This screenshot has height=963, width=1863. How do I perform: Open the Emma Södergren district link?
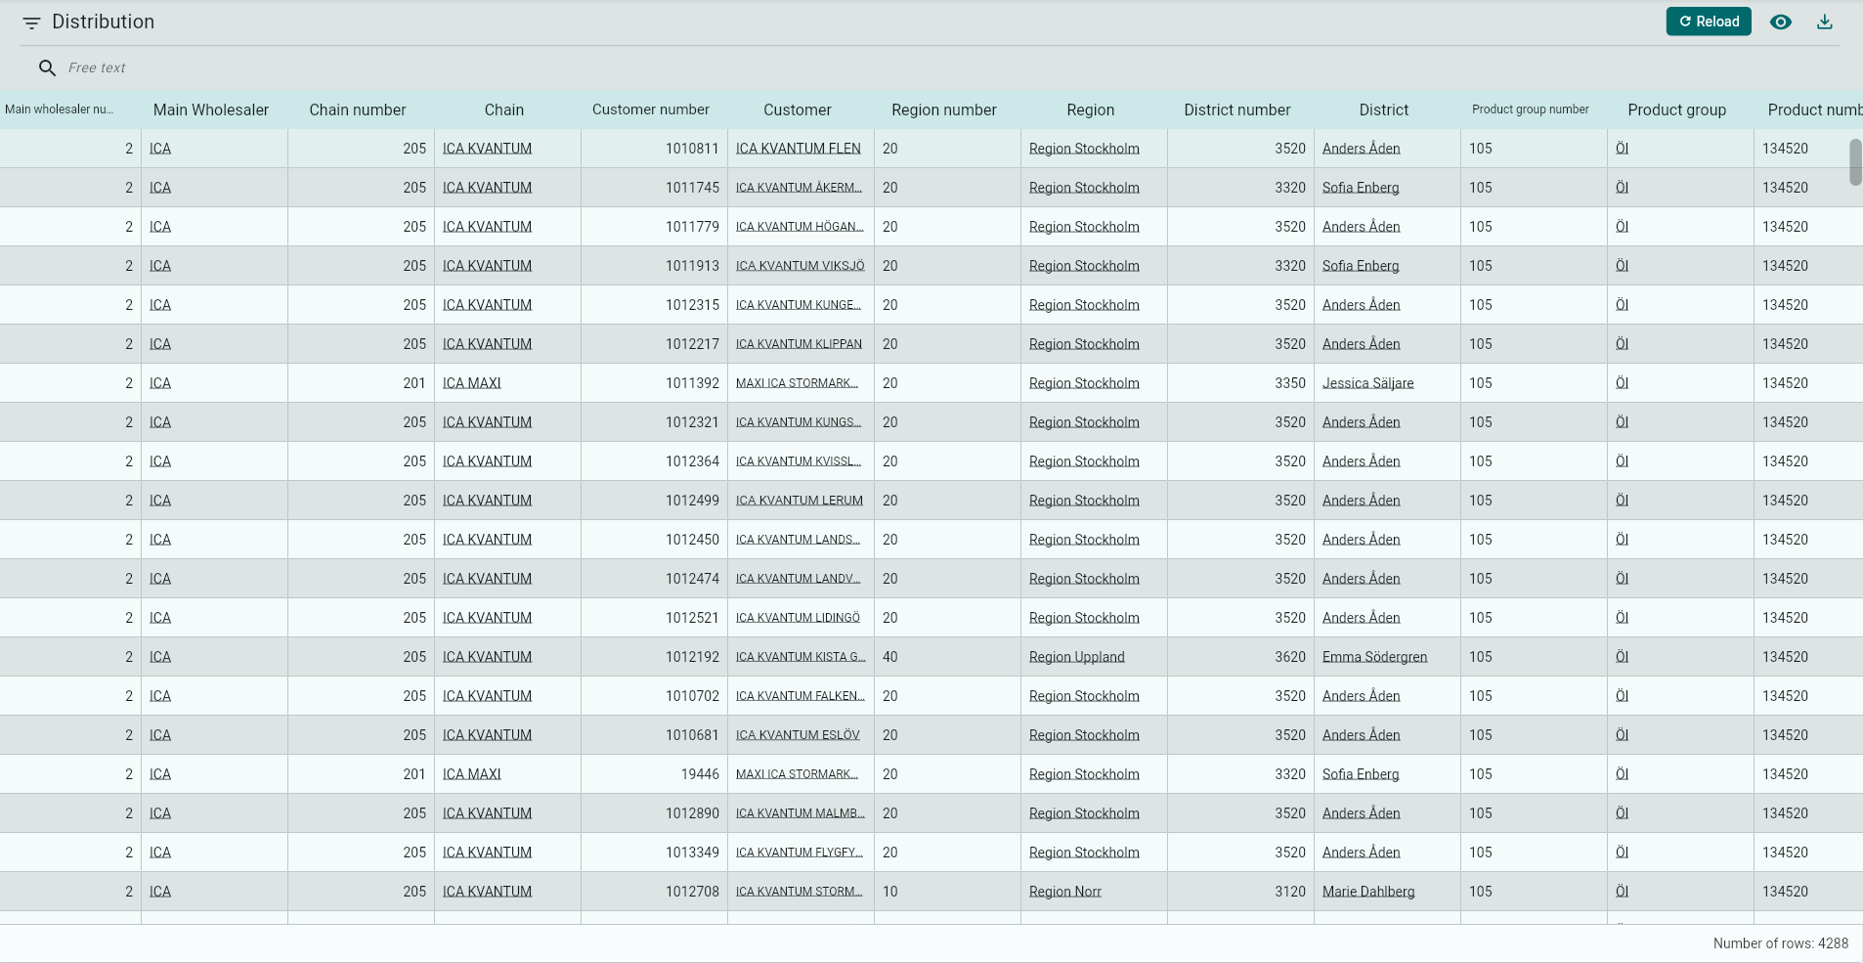1375,657
